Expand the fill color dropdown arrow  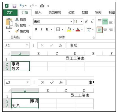click(x=73, y=29)
